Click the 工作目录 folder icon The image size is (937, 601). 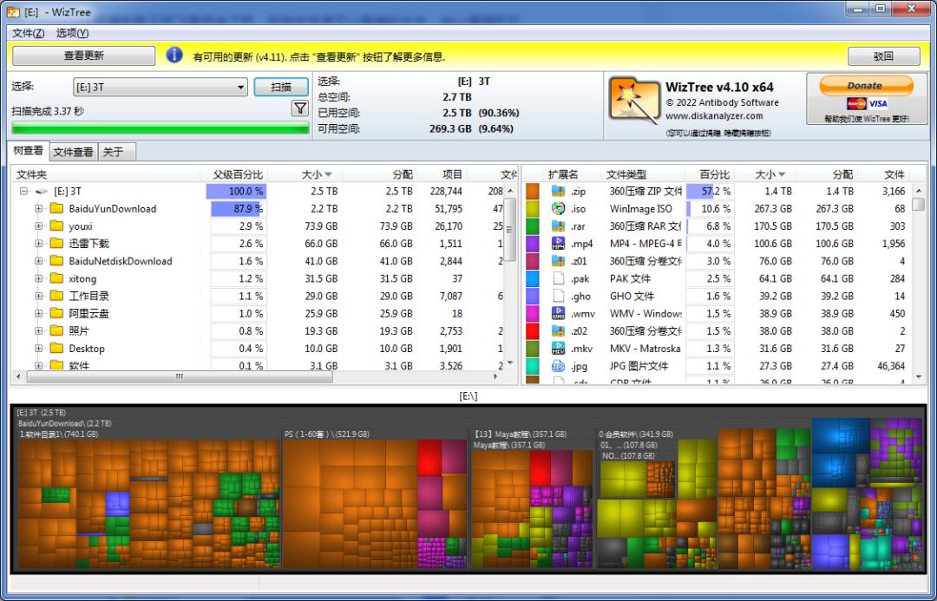coord(56,296)
